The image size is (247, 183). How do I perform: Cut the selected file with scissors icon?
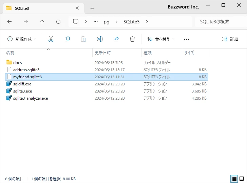pyautogui.click(x=51, y=39)
